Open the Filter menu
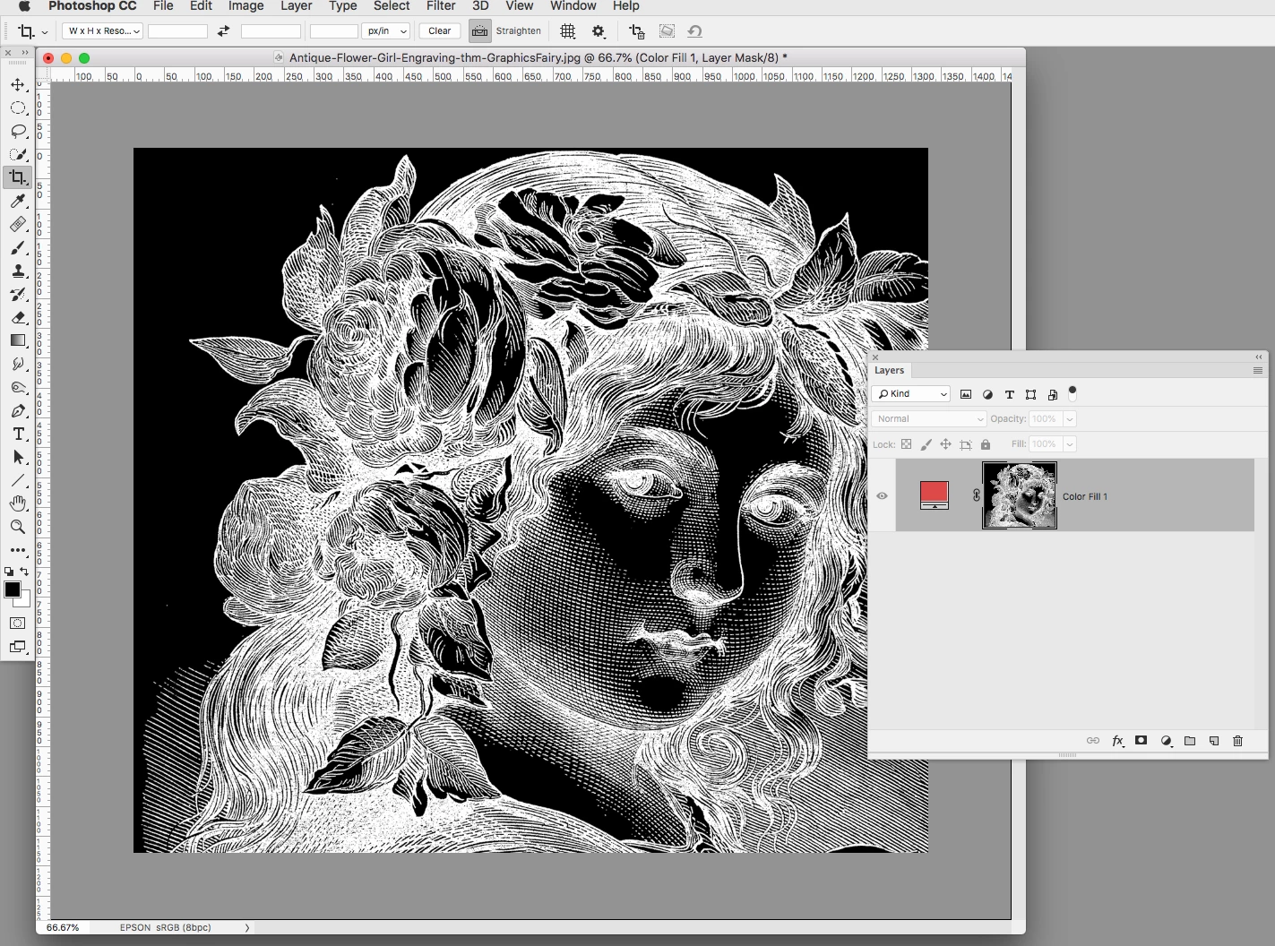Image resolution: width=1275 pixels, height=946 pixels. coord(441,6)
